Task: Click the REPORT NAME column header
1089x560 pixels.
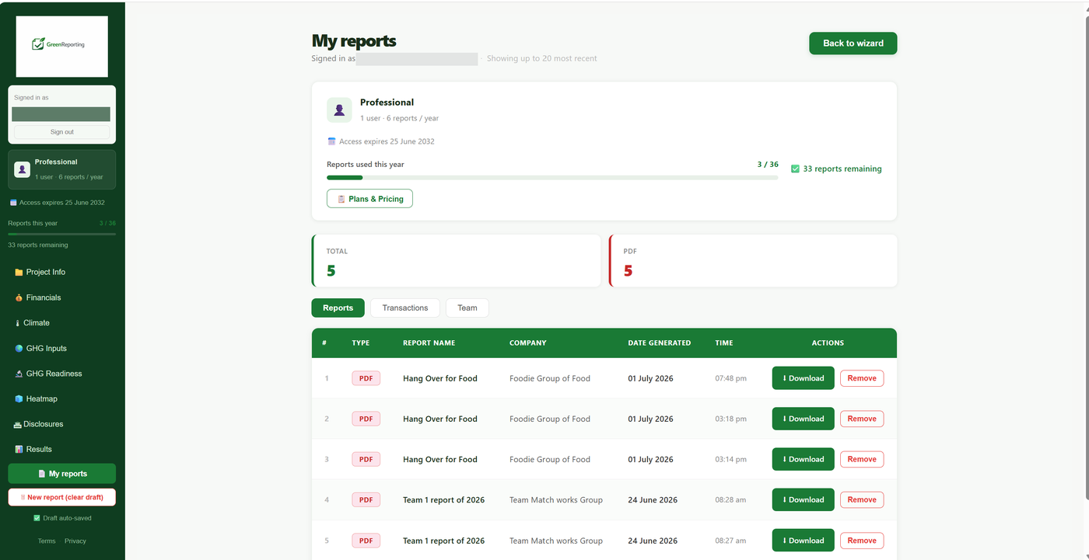Action: pos(429,343)
